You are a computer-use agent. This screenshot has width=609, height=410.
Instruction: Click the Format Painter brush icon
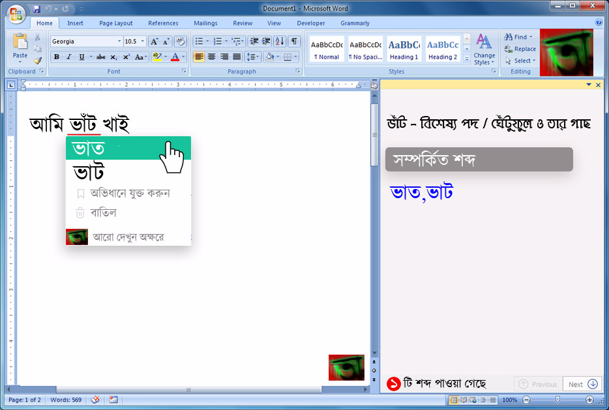(x=38, y=61)
